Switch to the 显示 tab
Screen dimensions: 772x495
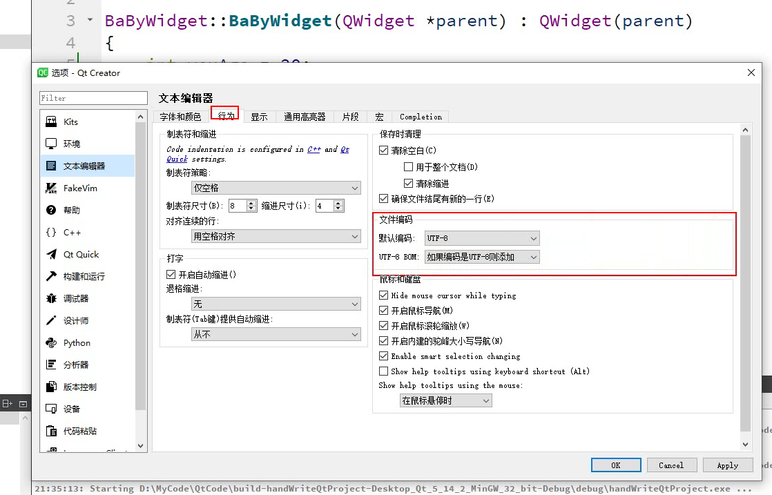coord(260,116)
